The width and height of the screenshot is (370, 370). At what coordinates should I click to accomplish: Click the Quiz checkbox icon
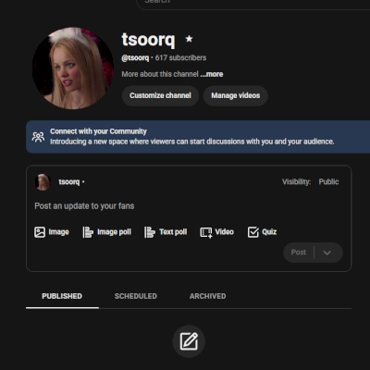tap(253, 232)
